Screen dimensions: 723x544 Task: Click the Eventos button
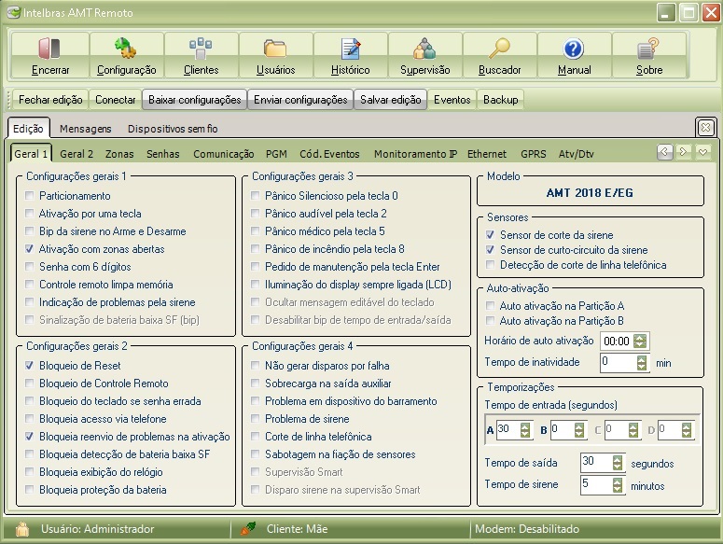point(452,100)
